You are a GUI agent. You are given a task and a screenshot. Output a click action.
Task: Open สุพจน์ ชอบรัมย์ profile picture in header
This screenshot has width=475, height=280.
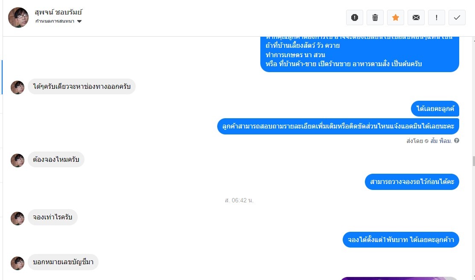click(18, 17)
